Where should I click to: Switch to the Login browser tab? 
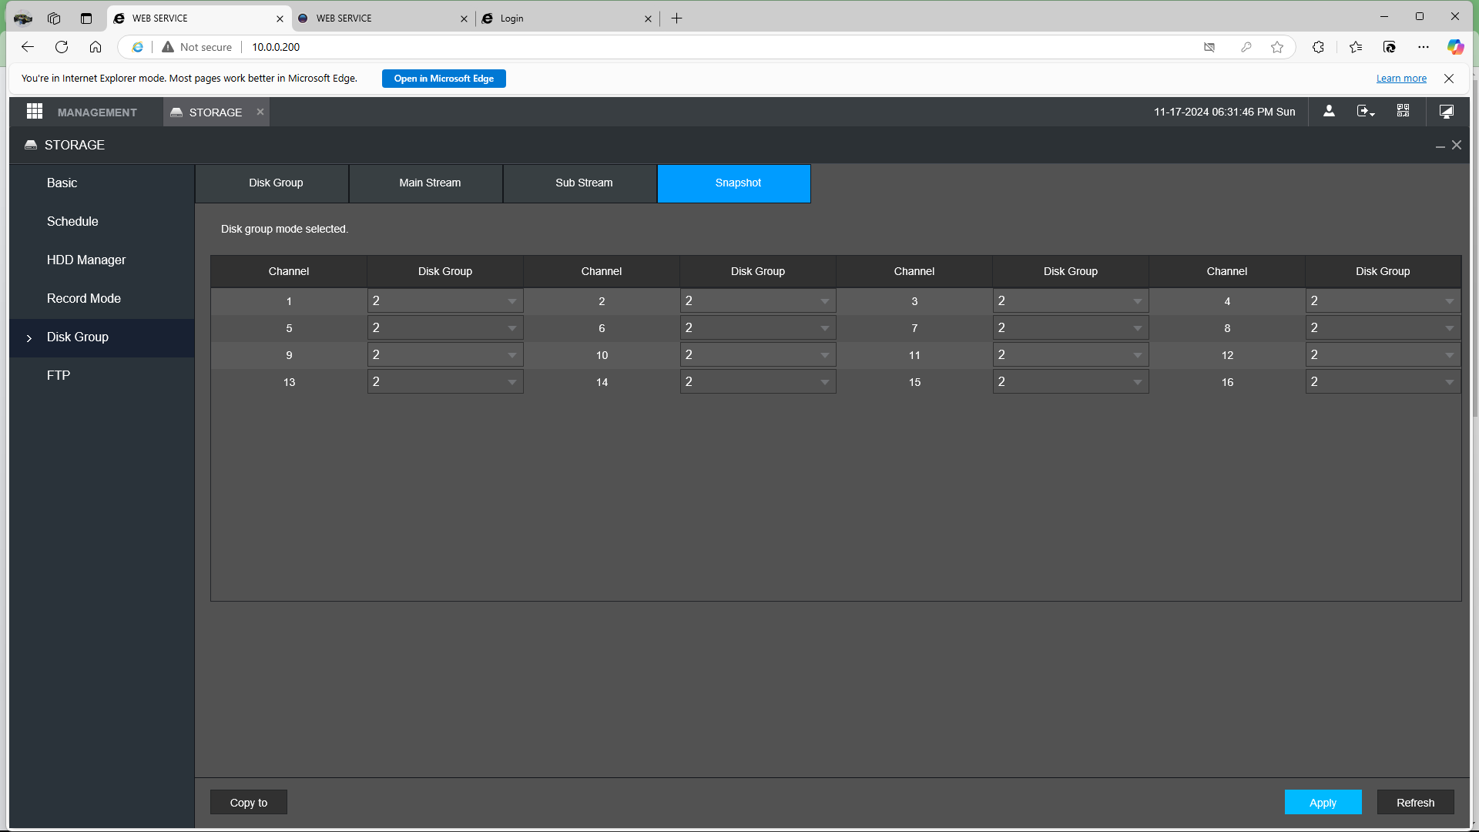coord(566,18)
